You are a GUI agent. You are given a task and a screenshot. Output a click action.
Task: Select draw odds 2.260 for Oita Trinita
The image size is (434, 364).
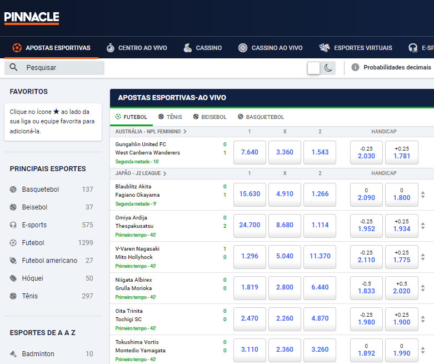(x=285, y=319)
